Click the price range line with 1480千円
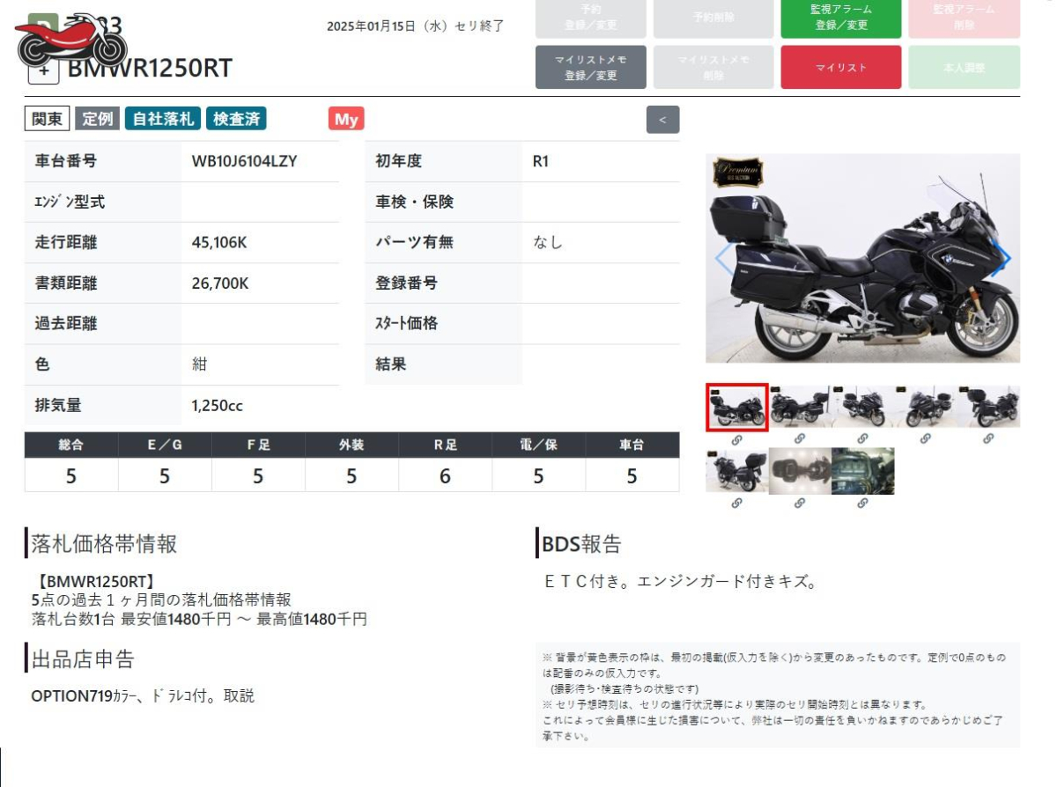1057x787 pixels. pos(199,619)
